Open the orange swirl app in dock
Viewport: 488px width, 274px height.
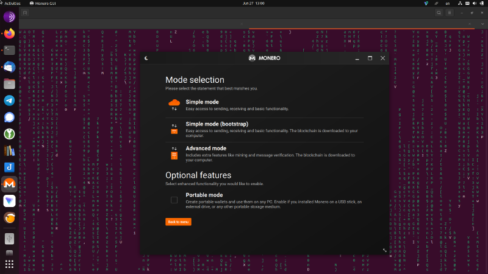click(x=9, y=217)
